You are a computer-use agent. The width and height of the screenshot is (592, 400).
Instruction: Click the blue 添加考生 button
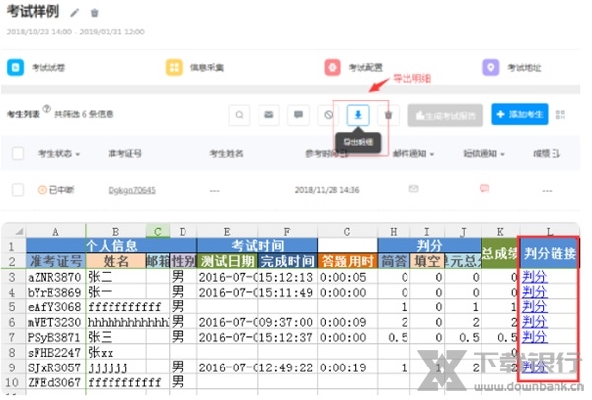click(x=520, y=114)
